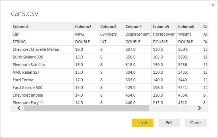Click MPG 17.0 in Ford Torino row

(x=86, y=80)
